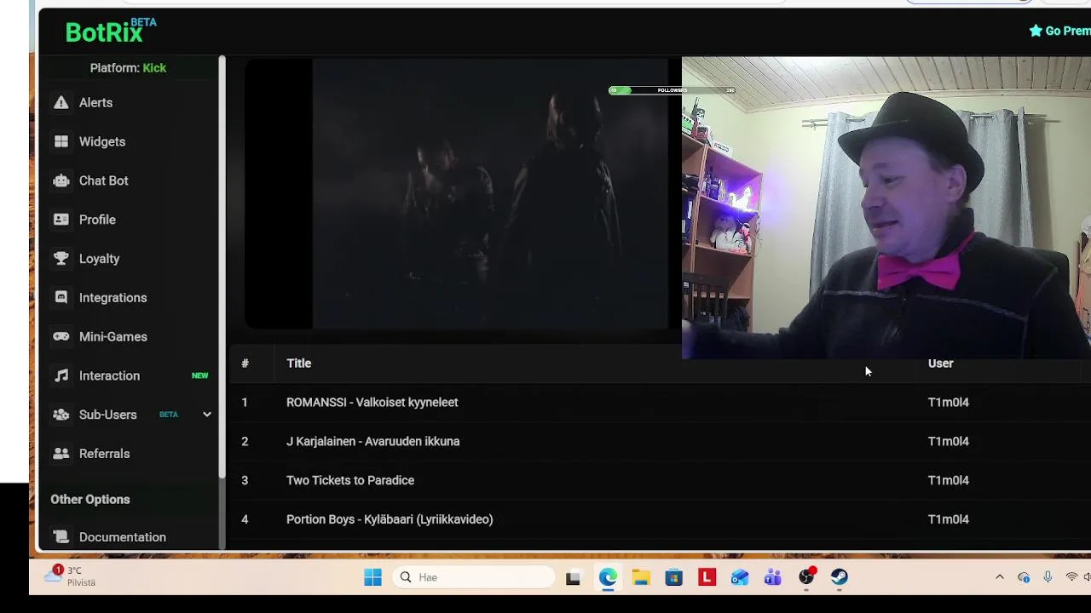
Task: Click the Go Premium button
Action: [x=1059, y=31]
